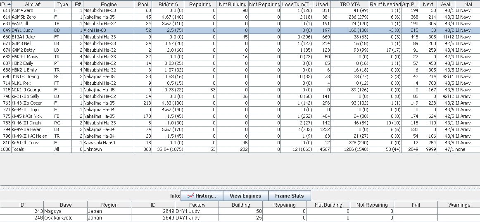This screenshot has width=480, height=222.
Task: Click the 5.67 (170) build rate cell
Action: 168,129
